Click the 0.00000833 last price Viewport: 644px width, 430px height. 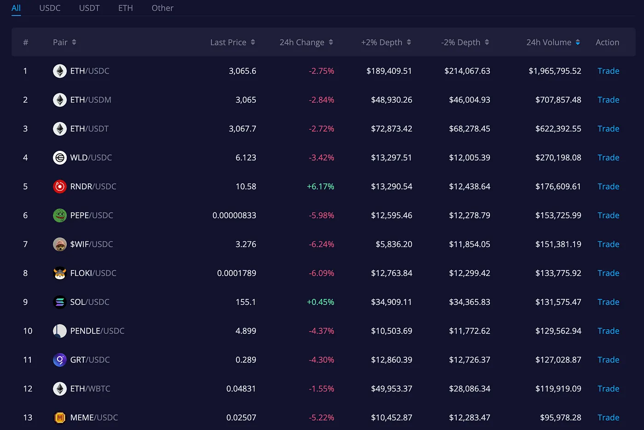click(234, 215)
